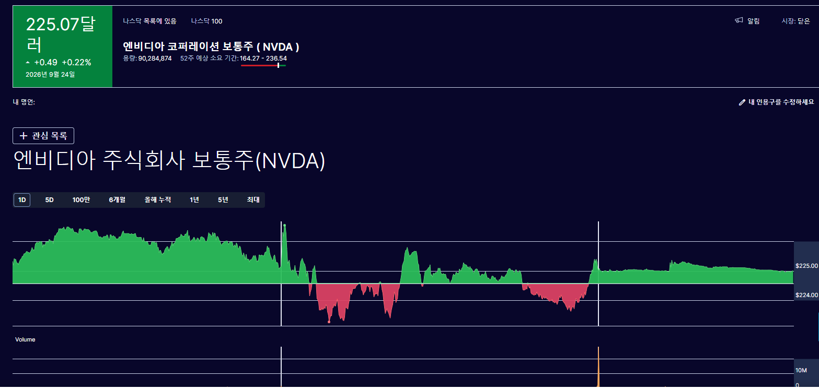This screenshot has width=819, height=389.
Task: Click the 엔비디아 코퍼레이션 보통주 ( NVDA ) title
Action: tap(211, 46)
